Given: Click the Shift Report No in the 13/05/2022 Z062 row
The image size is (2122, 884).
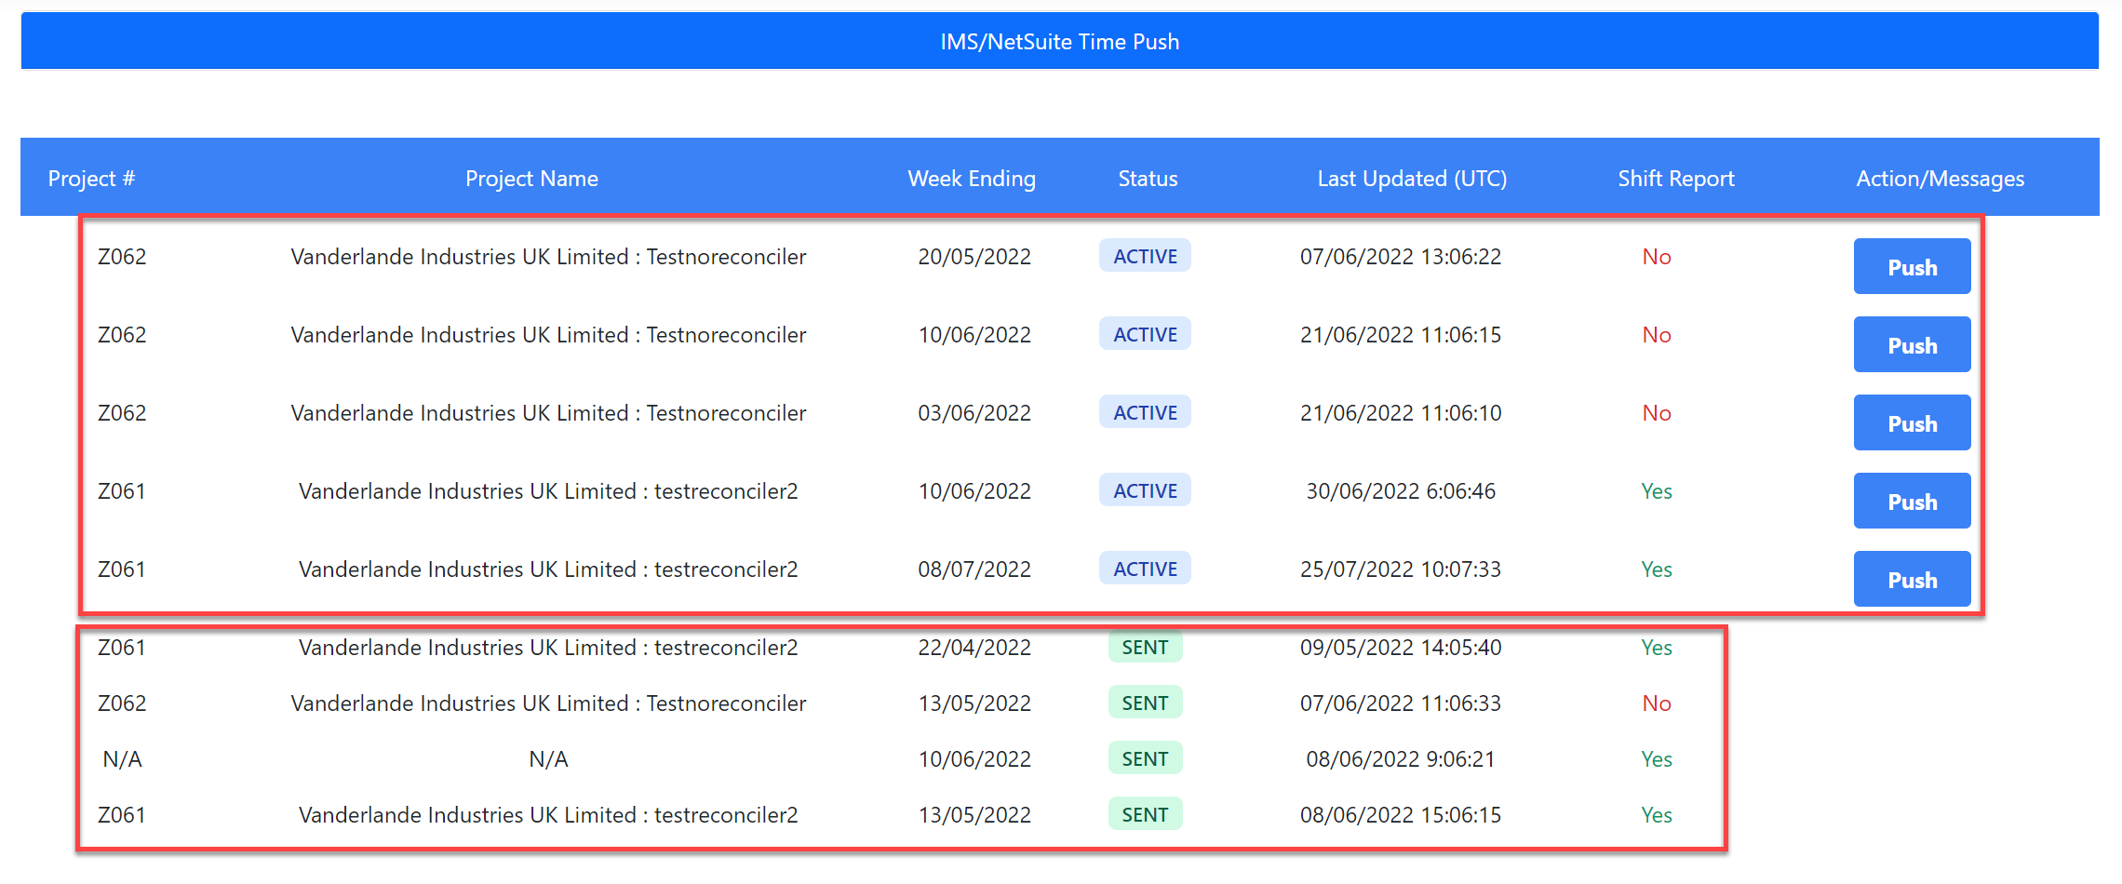Looking at the screenshot, I should coord(1657,703).
